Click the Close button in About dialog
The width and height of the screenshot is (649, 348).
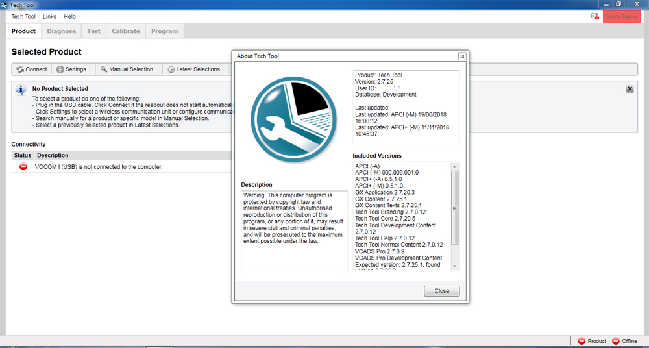click(x=441, y=291)
